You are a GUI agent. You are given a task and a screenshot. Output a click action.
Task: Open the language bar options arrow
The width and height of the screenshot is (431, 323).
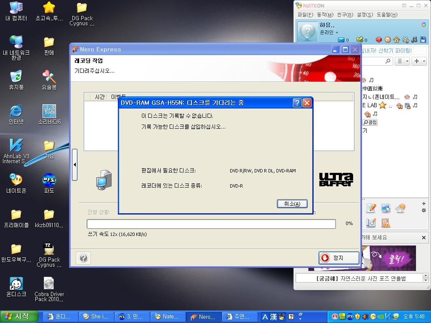(x=301, y=318)
